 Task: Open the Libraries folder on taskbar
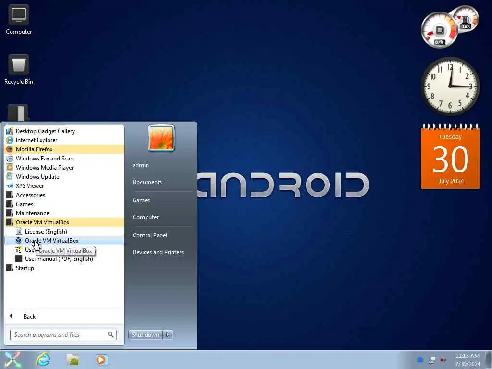point(73,359)
